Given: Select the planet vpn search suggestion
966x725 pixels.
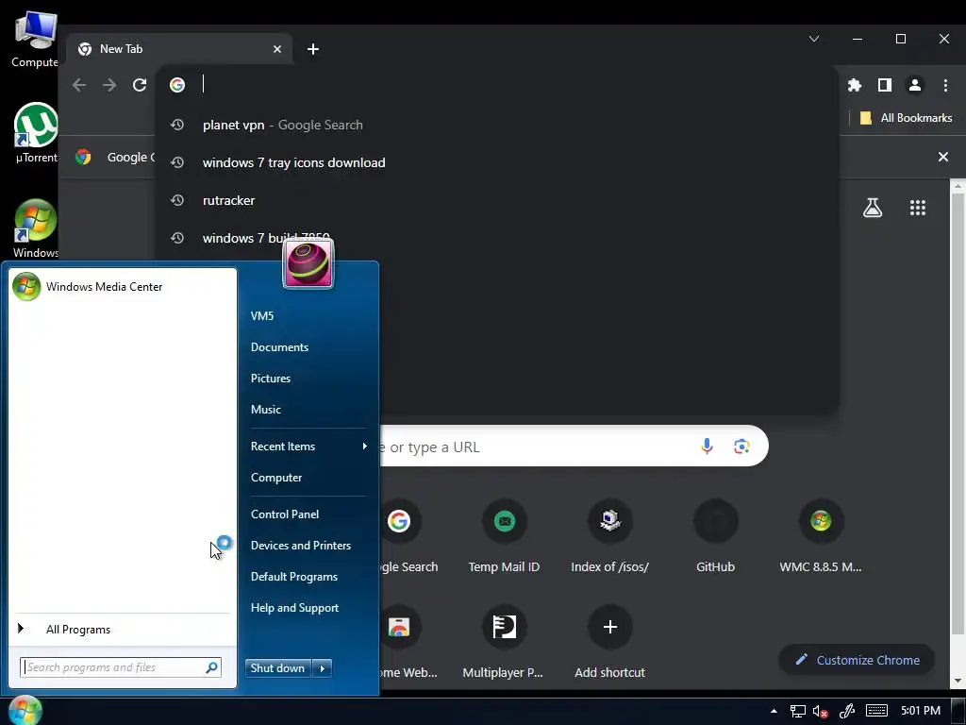Looking at the screenshot, I should click(497, 126).
